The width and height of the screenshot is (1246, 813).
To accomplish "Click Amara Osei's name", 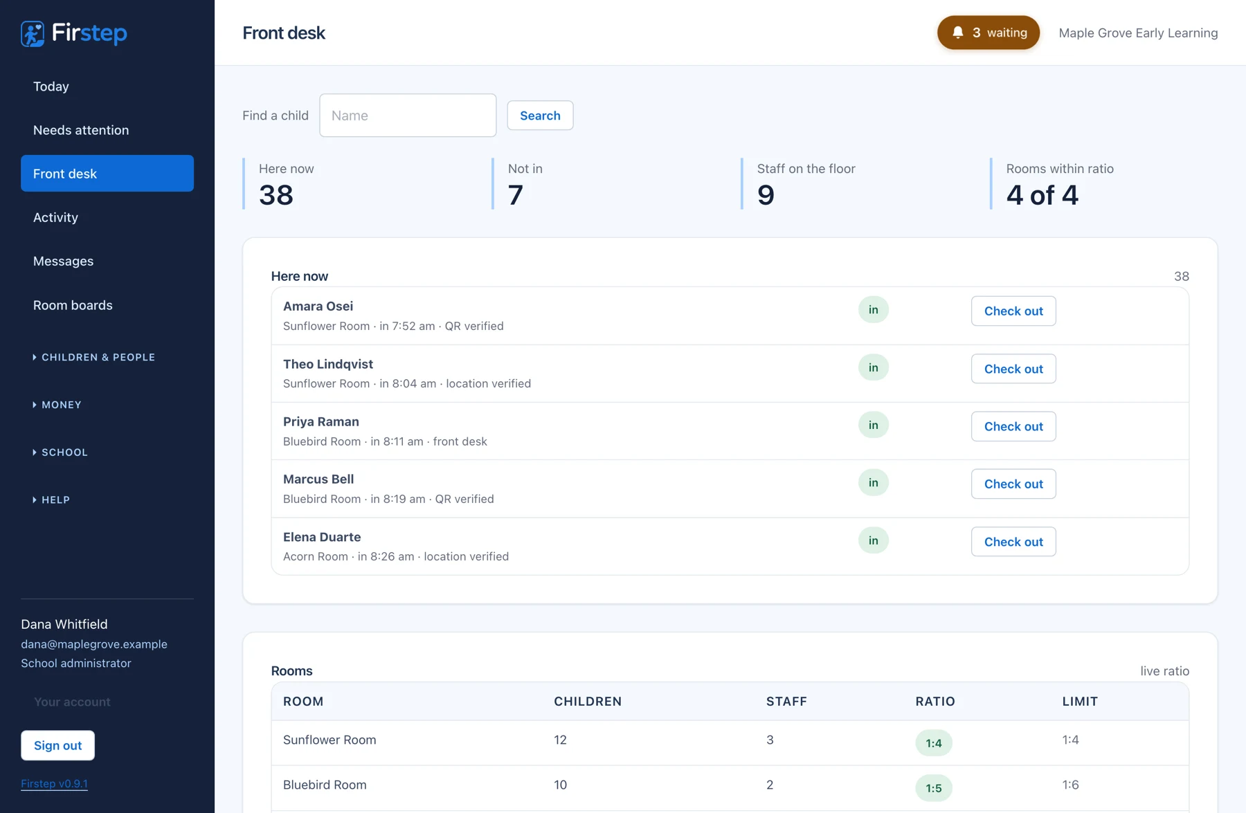I will (x=318, y=306).
